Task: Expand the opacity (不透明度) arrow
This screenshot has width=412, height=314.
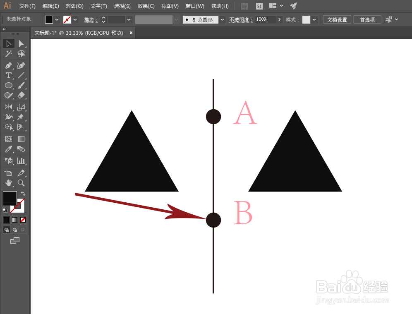Action: click(x=279, y=20)
